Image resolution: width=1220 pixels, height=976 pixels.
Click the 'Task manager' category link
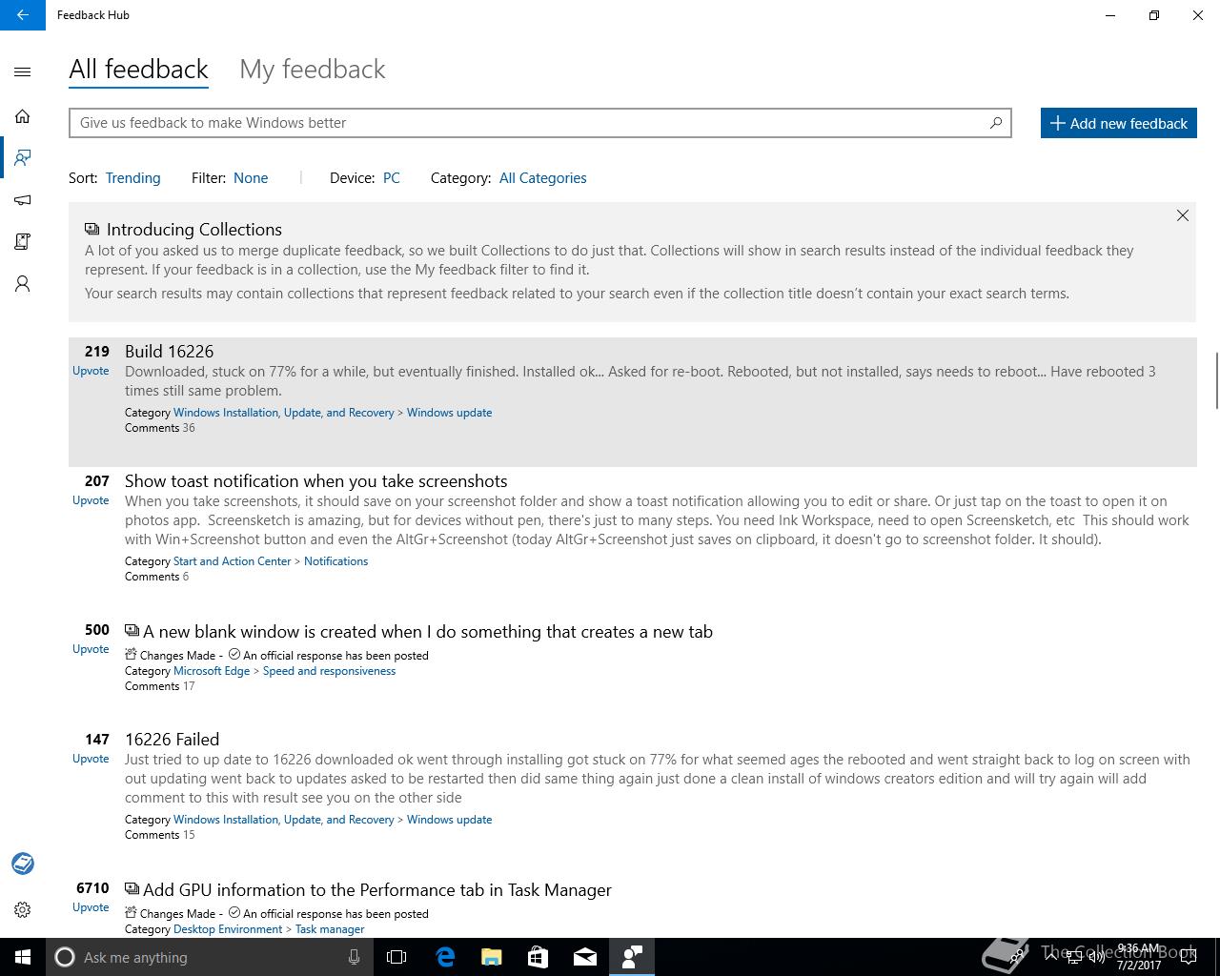coord(330,929)
